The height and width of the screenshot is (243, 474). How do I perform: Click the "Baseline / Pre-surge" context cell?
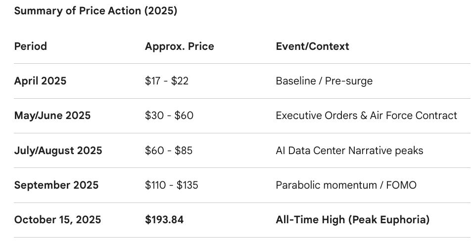pyautogui.click(x=324, y=81)
